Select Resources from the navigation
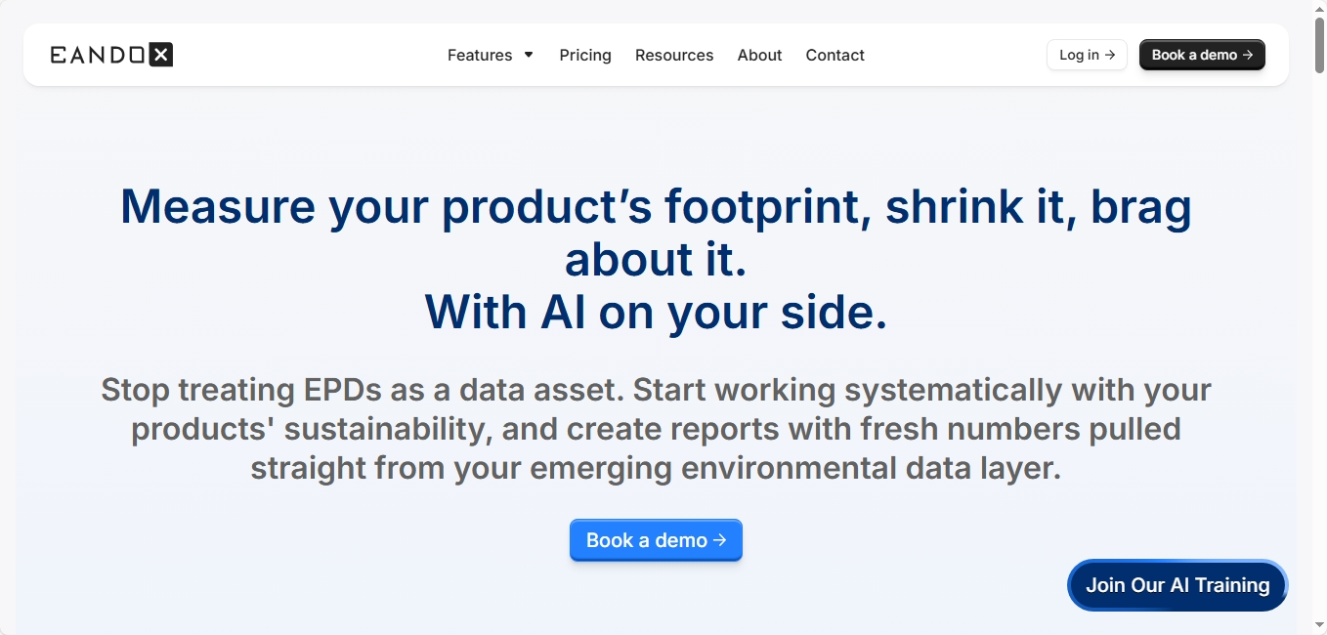The image size is (1327, 635). [674, 56]
